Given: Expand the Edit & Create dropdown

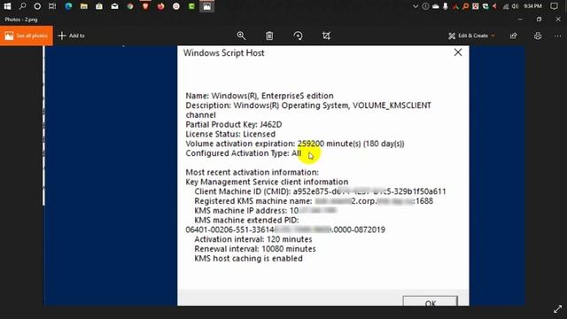Looking at the screenshot, I should [x=471, y=35].
